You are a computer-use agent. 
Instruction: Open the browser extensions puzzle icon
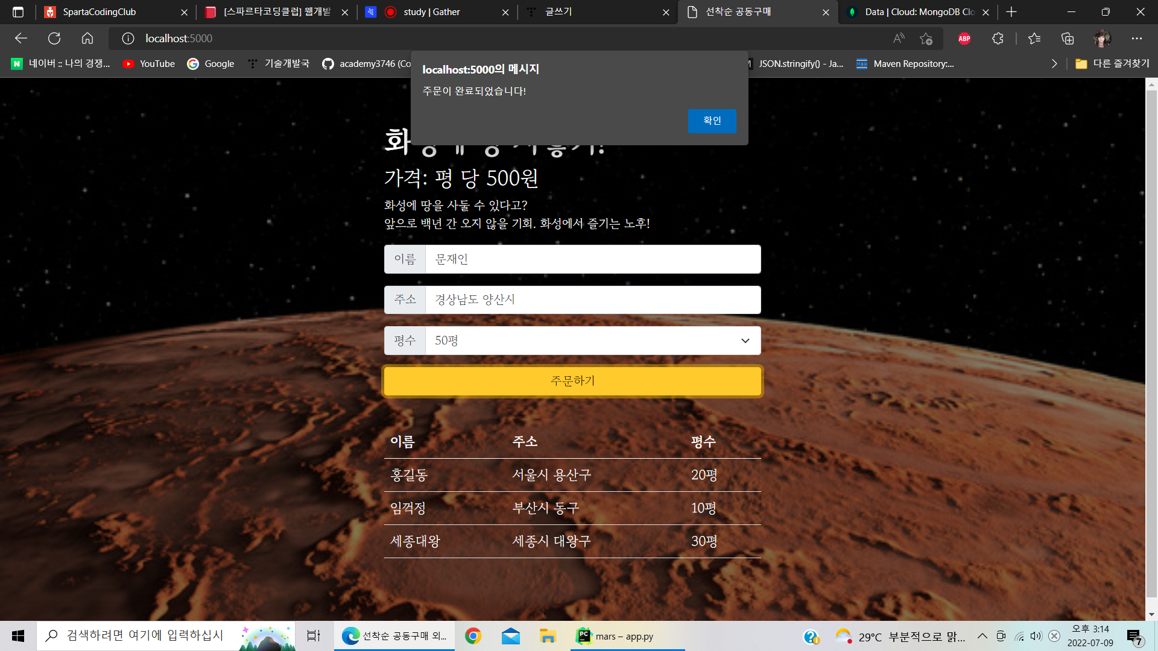click(x=998, y=39)
